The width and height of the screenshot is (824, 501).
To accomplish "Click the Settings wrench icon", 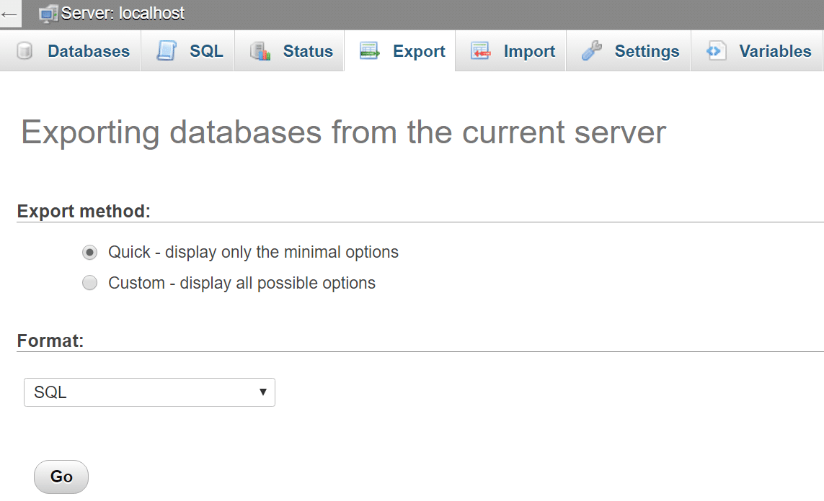I will tap(592, 52).
